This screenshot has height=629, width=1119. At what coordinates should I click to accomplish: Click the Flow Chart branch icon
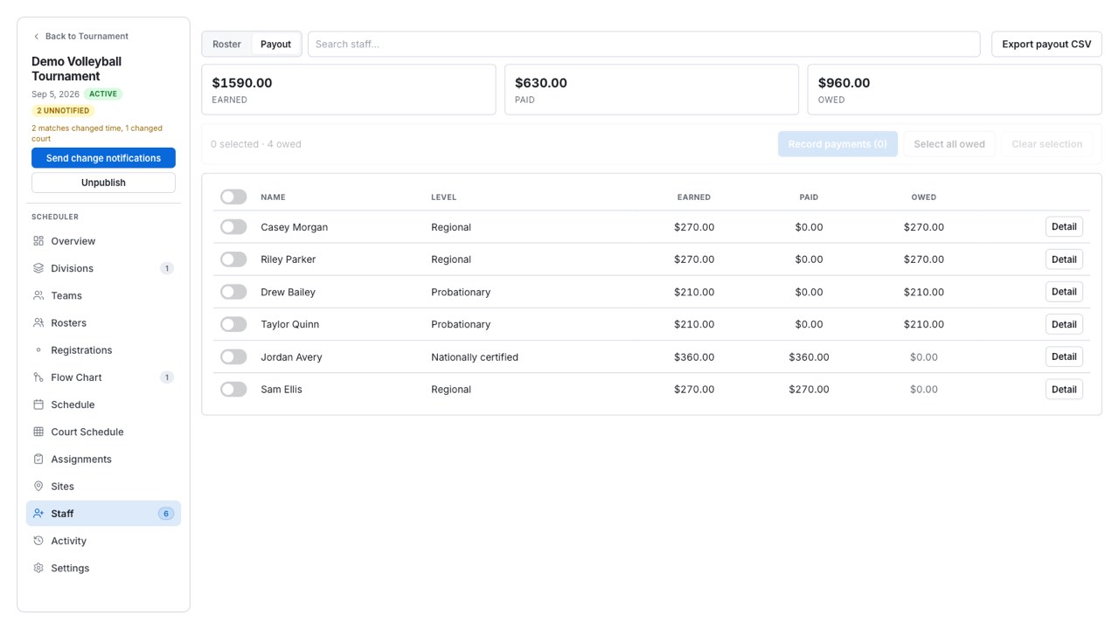38,377
